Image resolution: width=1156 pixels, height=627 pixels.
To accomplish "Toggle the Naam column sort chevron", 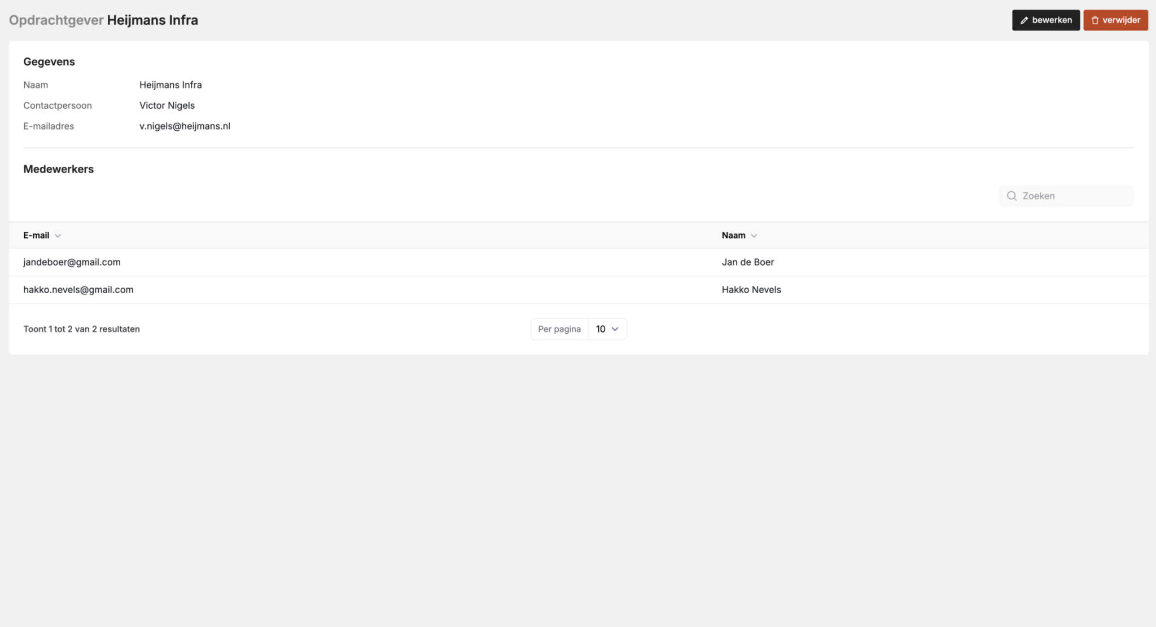I will [x=754, y=236].
